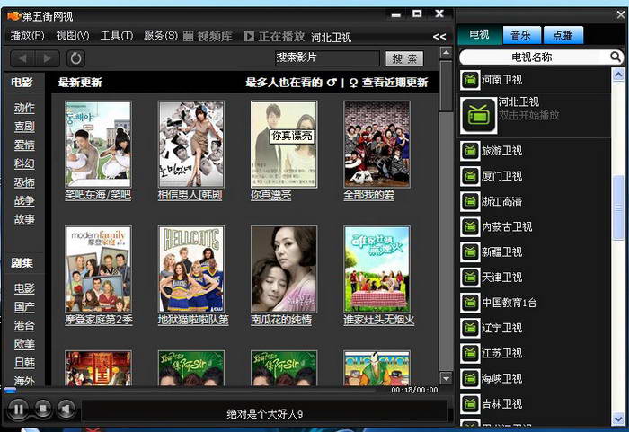Screen dimensions: 629x432
Task: Click TV icon beside 浙江高清
Action: point(470,201)
